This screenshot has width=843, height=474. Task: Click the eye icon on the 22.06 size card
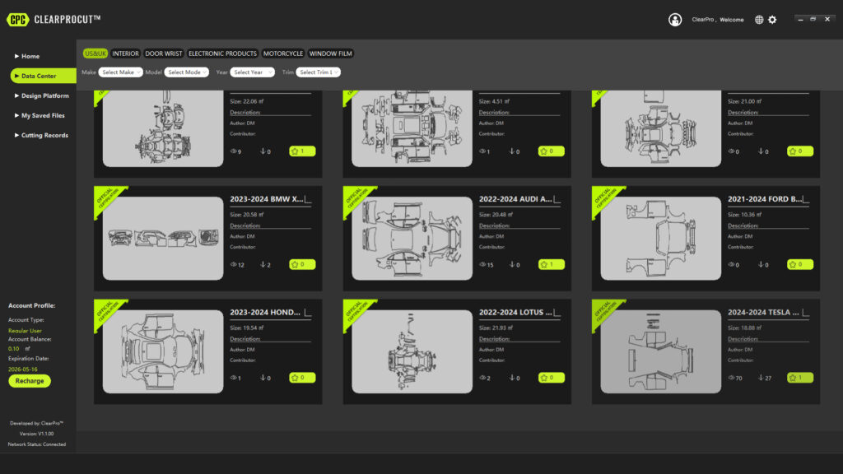233,151
